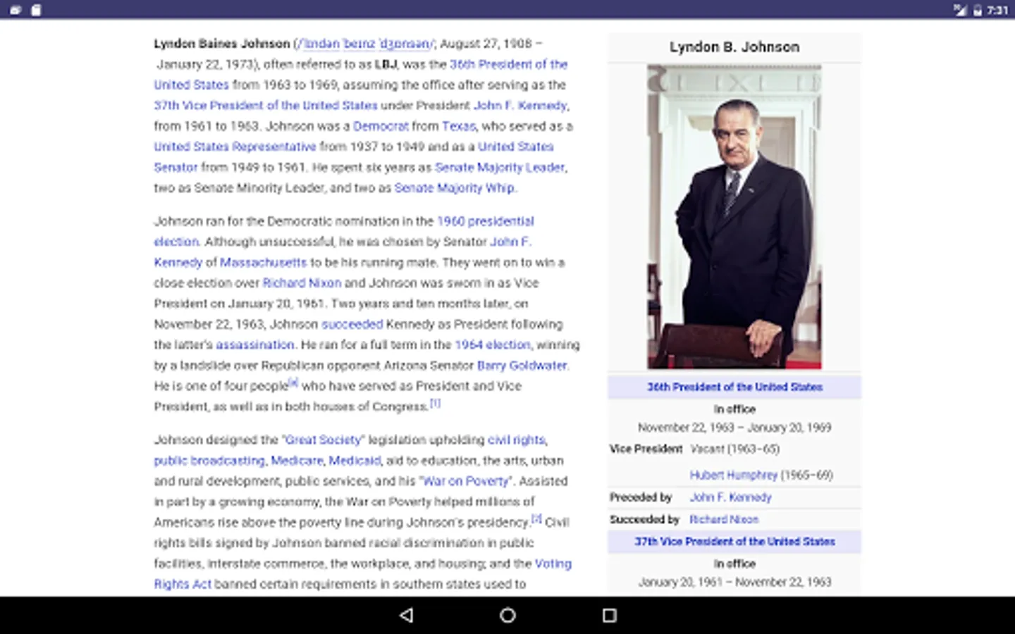Open the '36th President of the' link in the intro paragraph
Viewport: 1015px width, 634px height.
point(509,64)
